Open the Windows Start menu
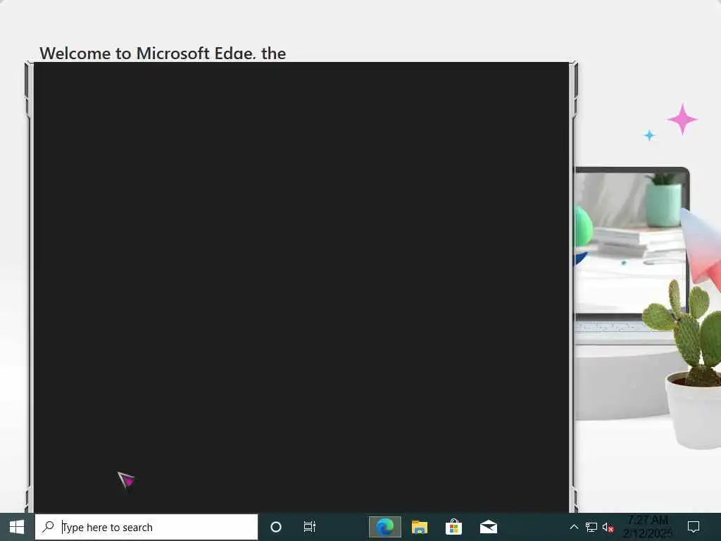The image size is (721, 541). point(17,527)
